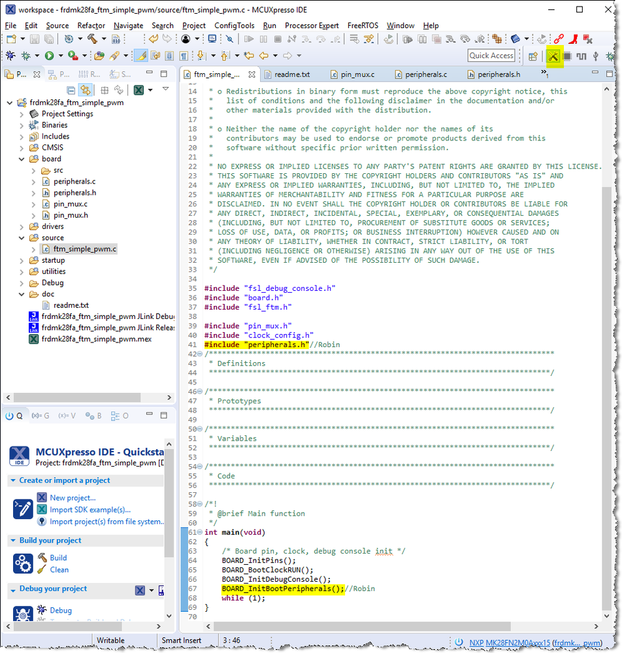Open dropdown arrow next to Build hammer
This screenshot has height=653, width=622.
104,39
